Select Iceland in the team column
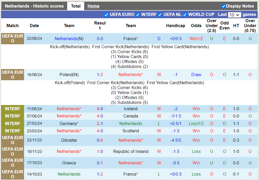 click(x=131, y=109)
